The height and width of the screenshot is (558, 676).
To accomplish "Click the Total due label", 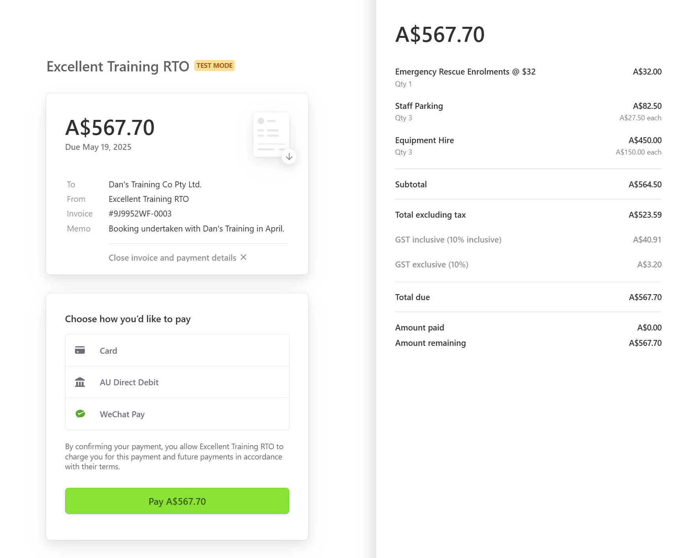I will 412,297.
